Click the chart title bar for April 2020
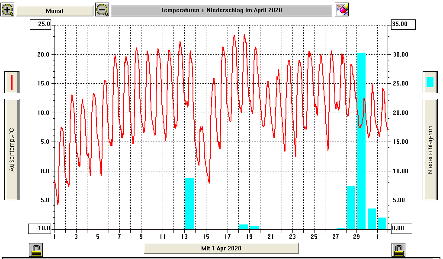443x259 pixels. [221, 11]
